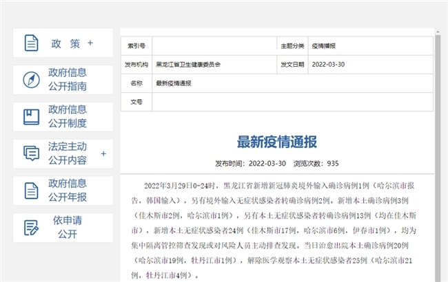
Task: Expand the 政策 section with plus sign
Action: 90,43
